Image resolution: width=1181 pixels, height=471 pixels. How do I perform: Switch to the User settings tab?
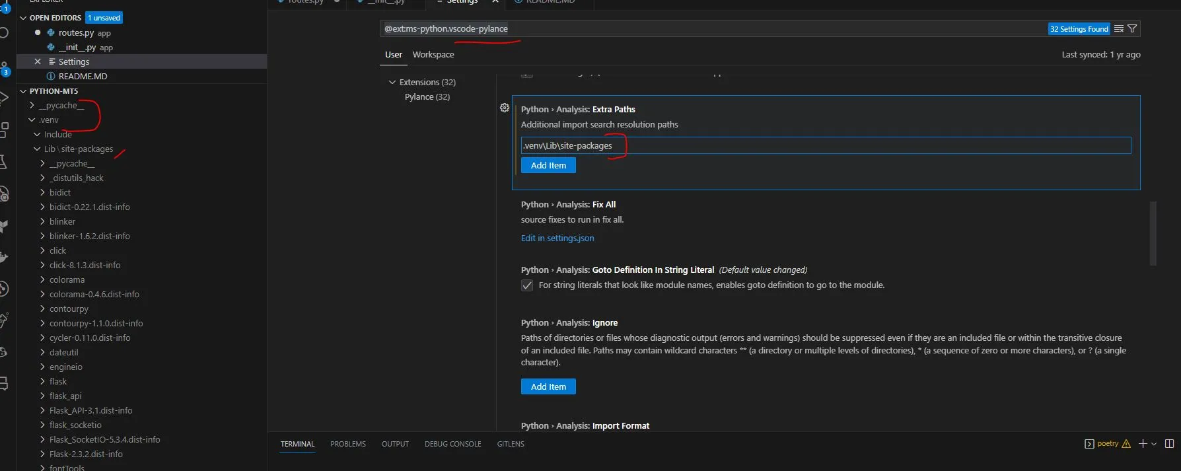[394, 55]
